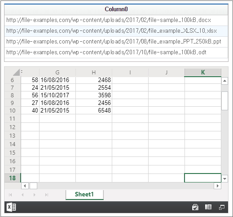Click the pop-out window icon in dark bar

pos(222,207)
